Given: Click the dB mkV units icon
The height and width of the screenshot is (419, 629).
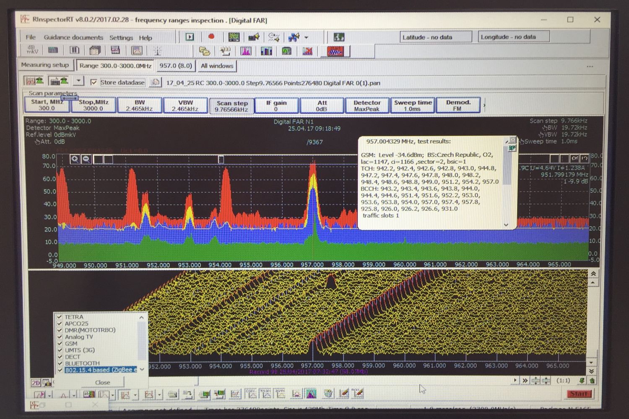Looking at the screenshot, I should (x=32, y=50).
